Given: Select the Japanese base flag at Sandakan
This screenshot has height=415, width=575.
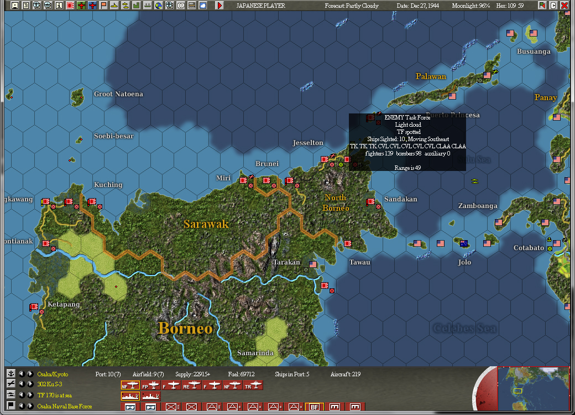Looking at the screenshot, I should tap(370, 201).
